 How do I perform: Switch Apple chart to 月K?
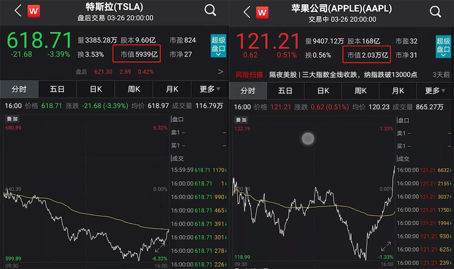pyautogui.click(x=398, y=91)
